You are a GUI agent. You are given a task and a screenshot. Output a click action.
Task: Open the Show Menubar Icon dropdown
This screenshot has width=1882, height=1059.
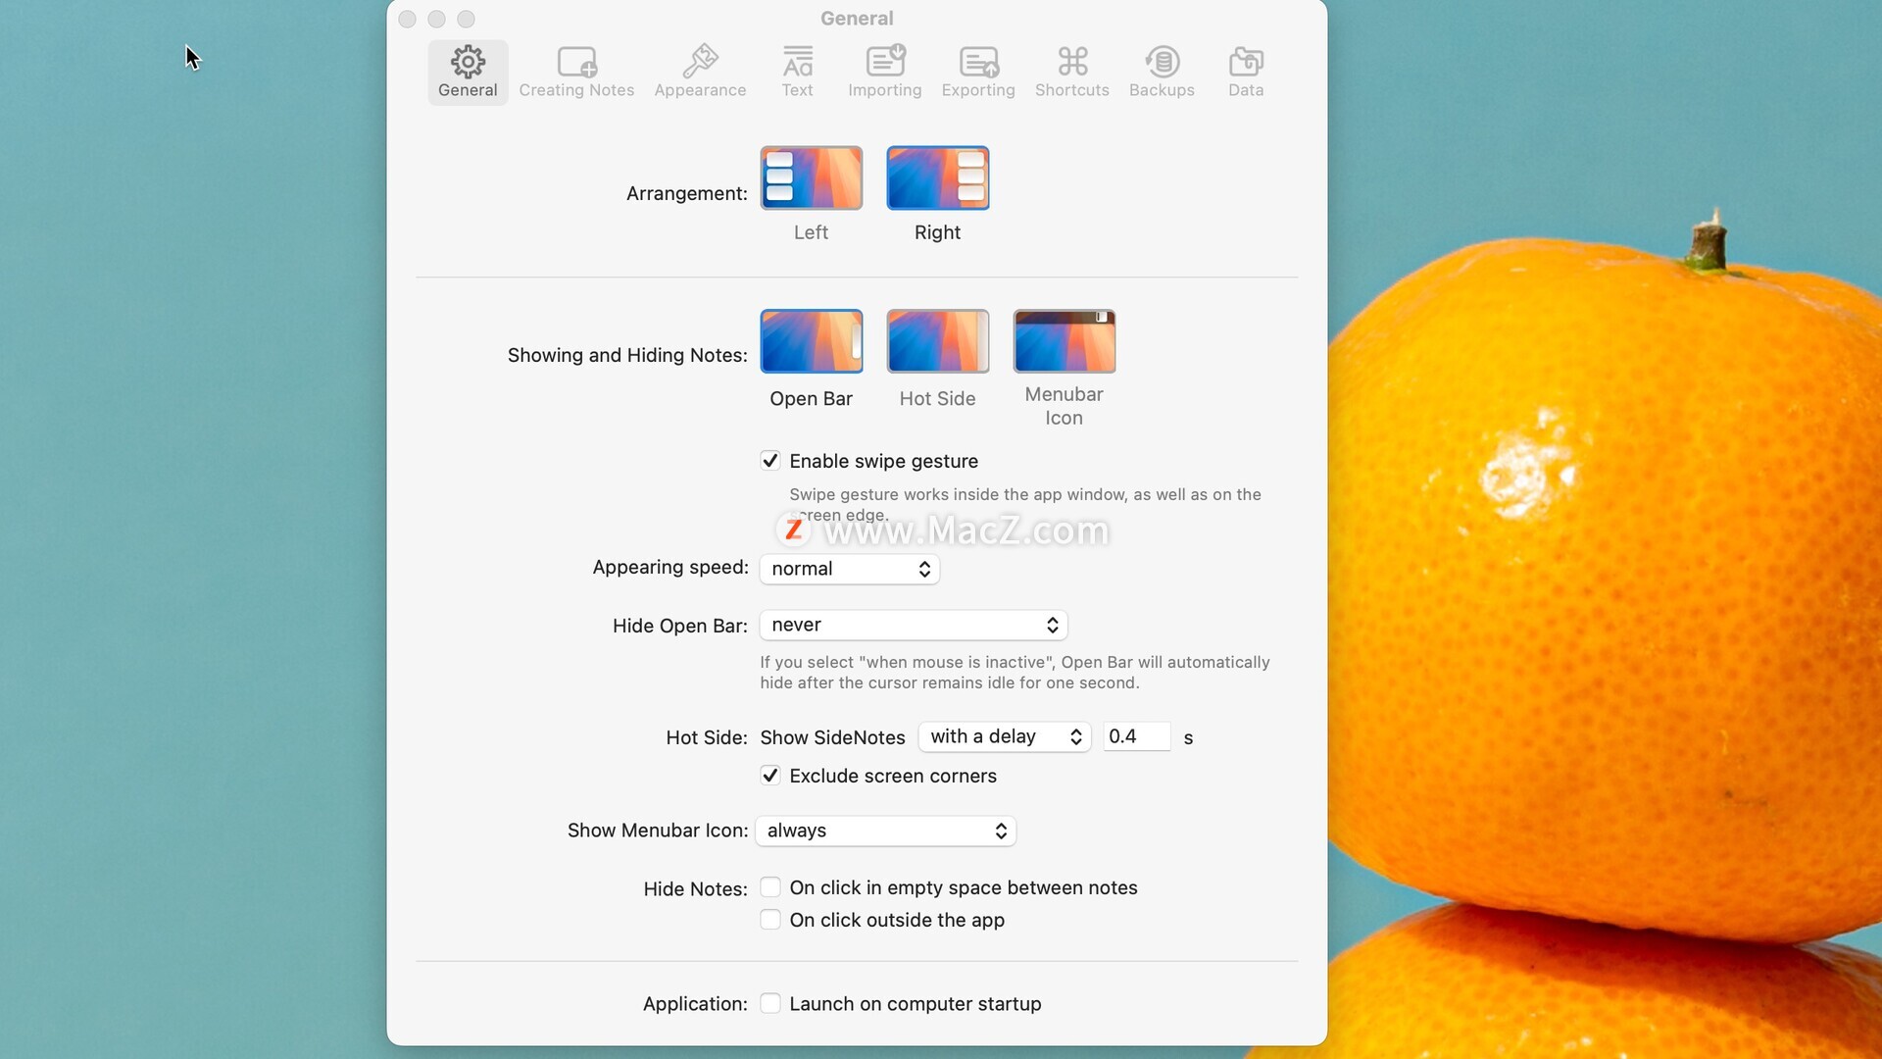(x=885, y=831)
